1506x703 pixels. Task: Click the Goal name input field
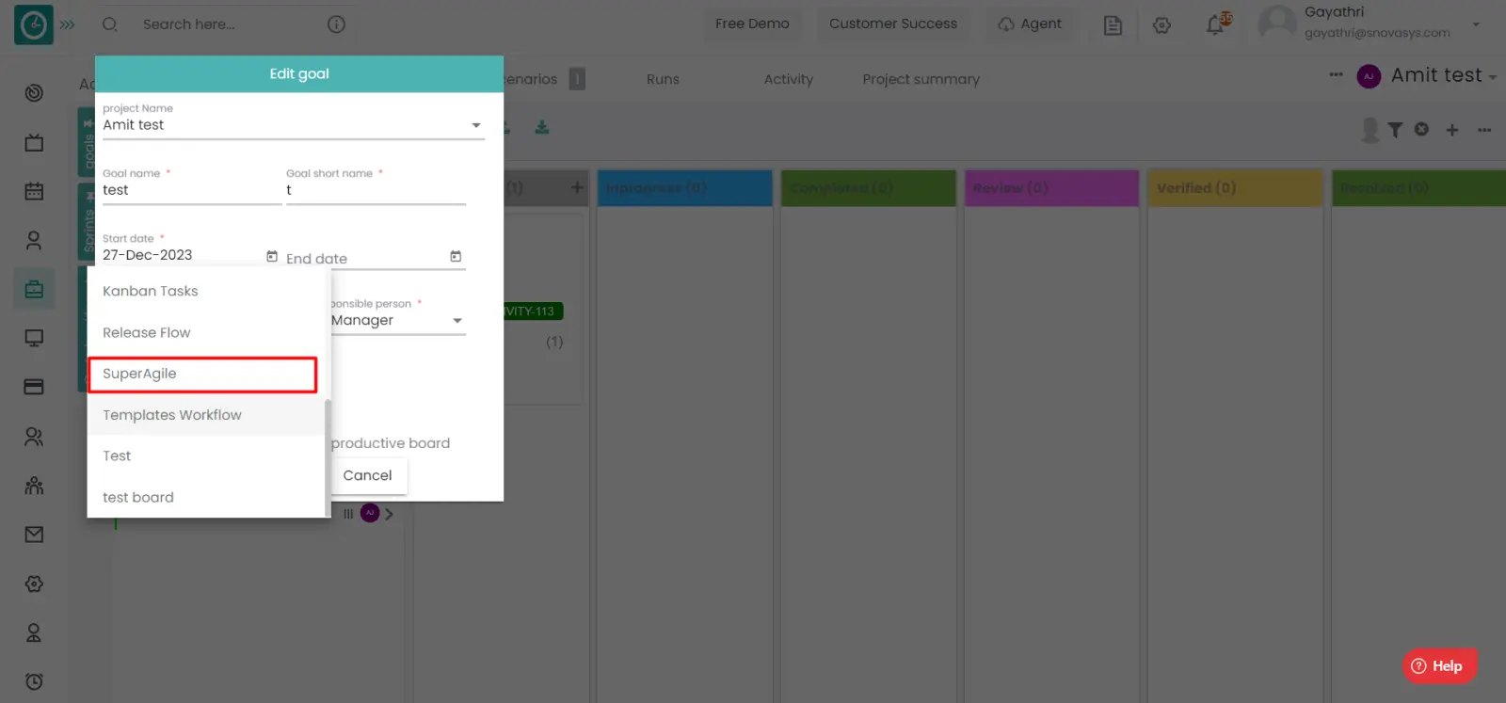pyautogui.click(x=192, y=190)
